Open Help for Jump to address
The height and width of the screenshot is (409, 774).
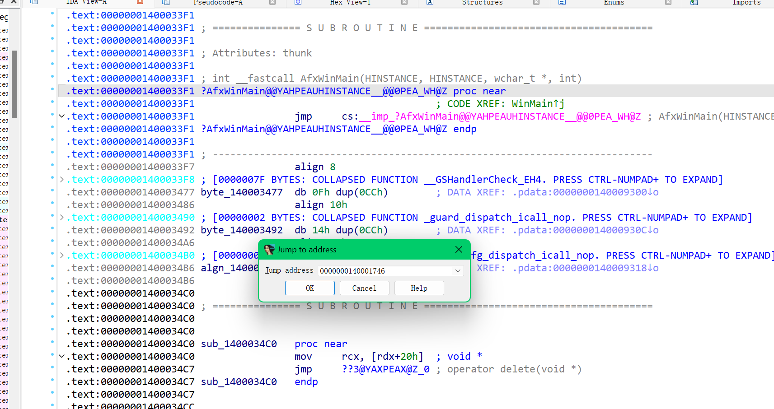click(419, 288)
